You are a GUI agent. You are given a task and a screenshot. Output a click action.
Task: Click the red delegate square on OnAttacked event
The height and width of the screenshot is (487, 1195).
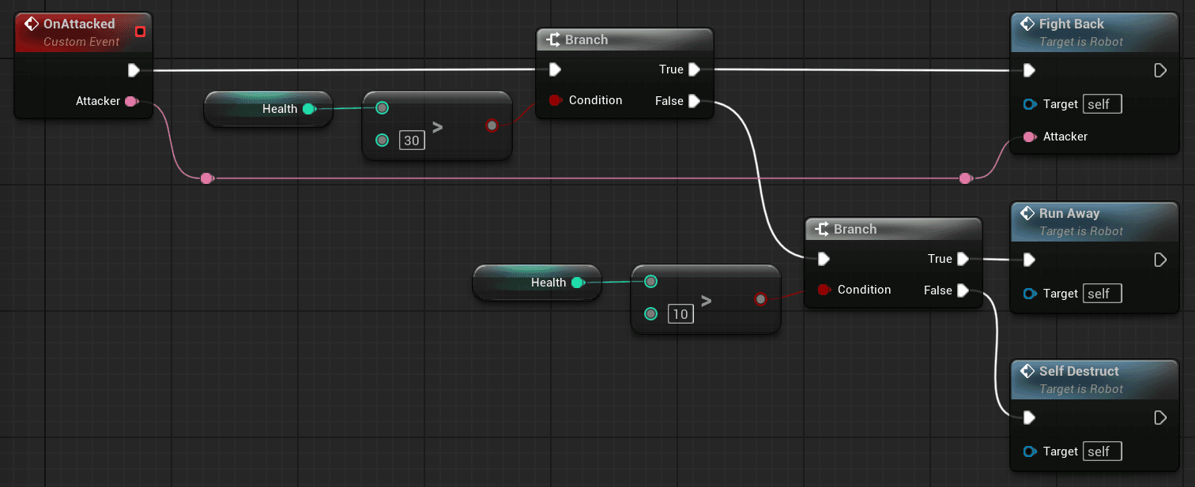pos(139,32)
